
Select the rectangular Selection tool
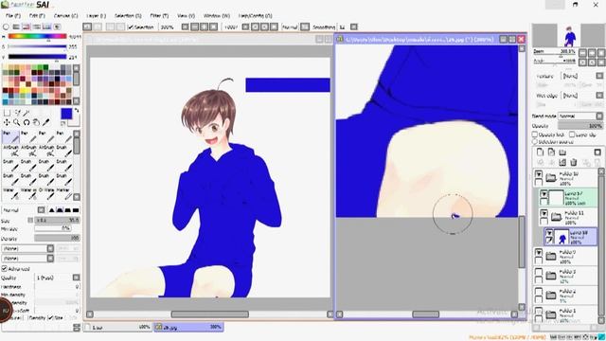pos(7,113)
